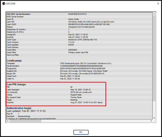This screenshot has height=137, width=162.
Task: Click 'Last updated: Feb 03, 2021 11:31:03' line
Action: pos(26,111)
